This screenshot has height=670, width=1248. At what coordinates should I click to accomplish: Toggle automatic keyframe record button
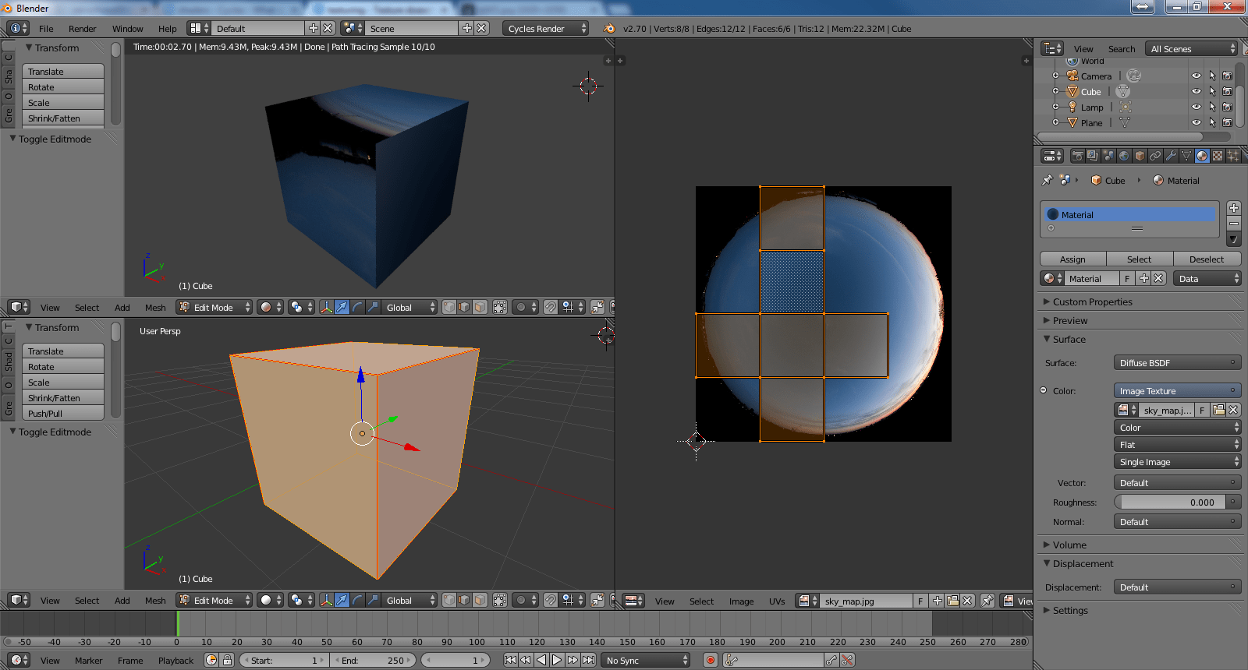710,660
